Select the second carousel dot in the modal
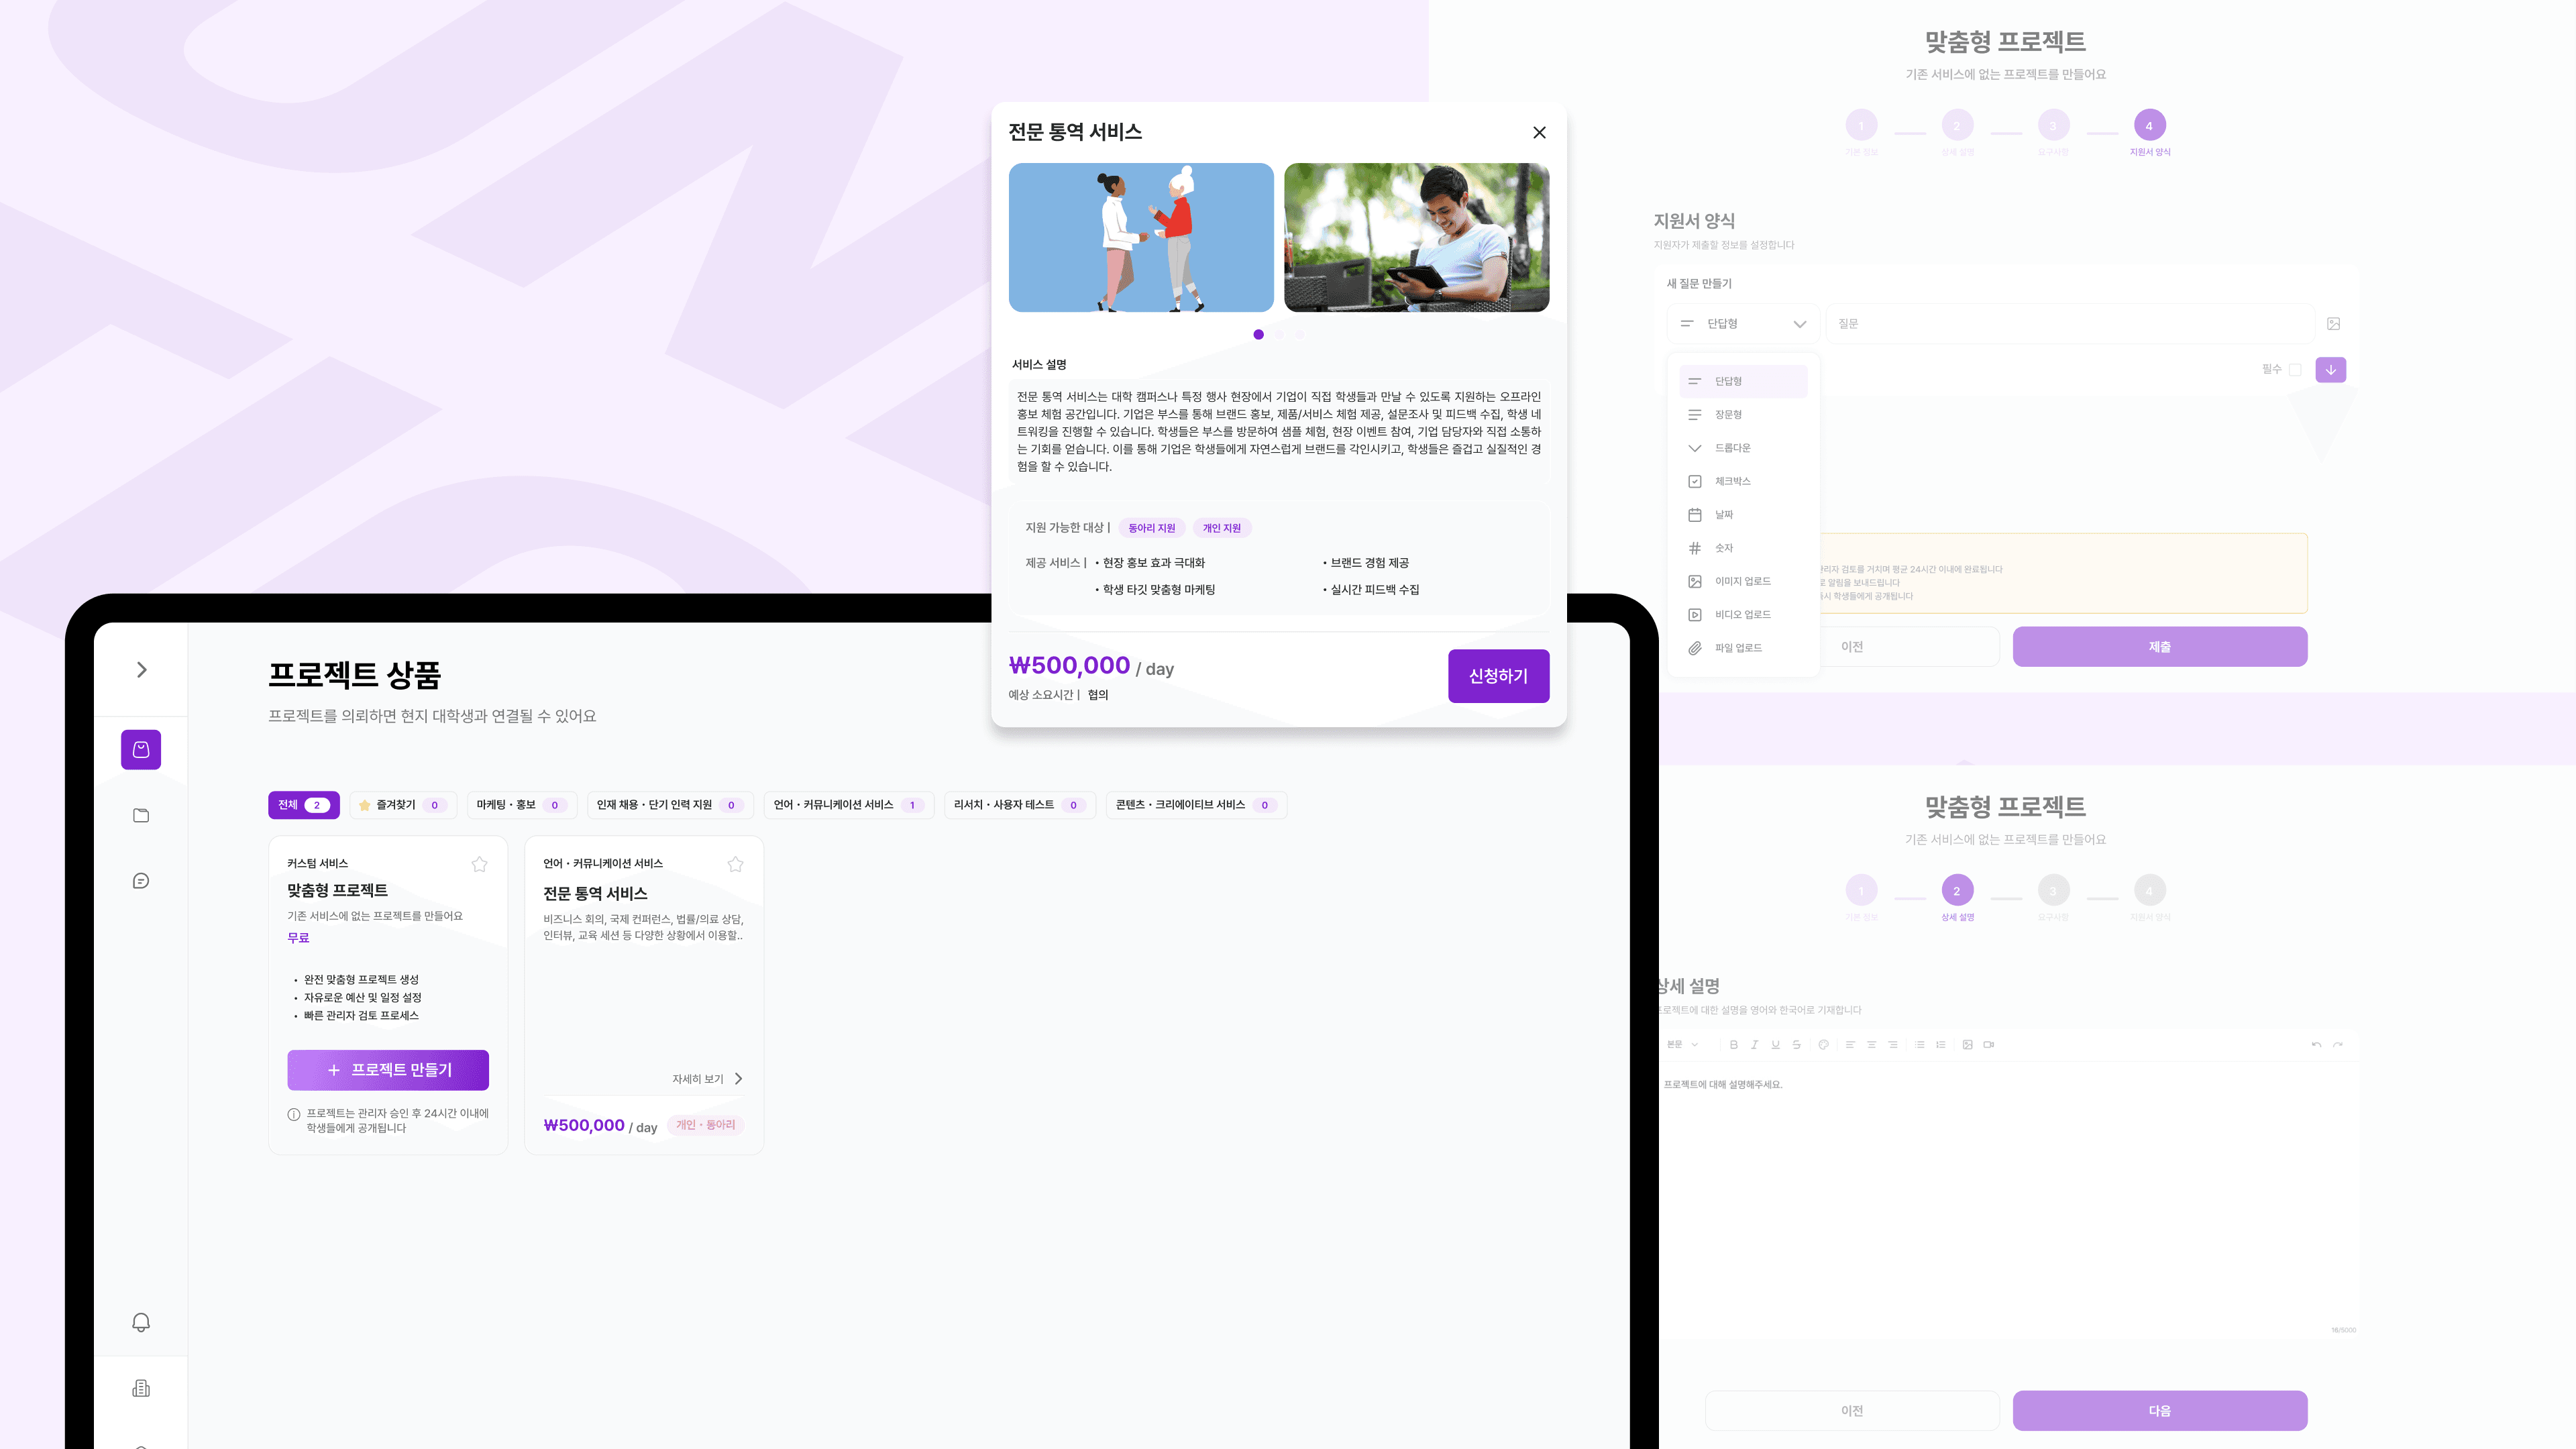This screenshot has width=2576, height=1449. click(x=1279, y=334)
